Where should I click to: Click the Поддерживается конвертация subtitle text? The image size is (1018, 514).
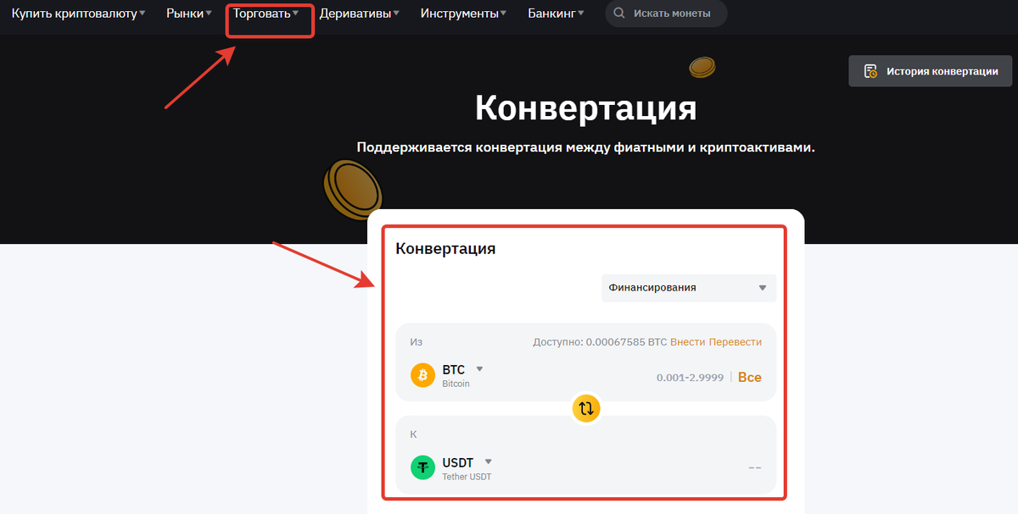click(x=585, y=147)
